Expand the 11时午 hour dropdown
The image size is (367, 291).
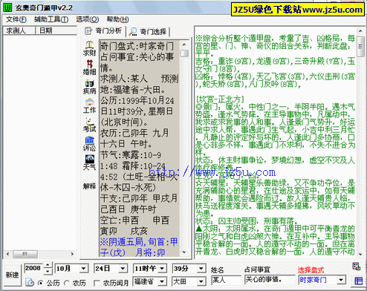coord(162,268)
